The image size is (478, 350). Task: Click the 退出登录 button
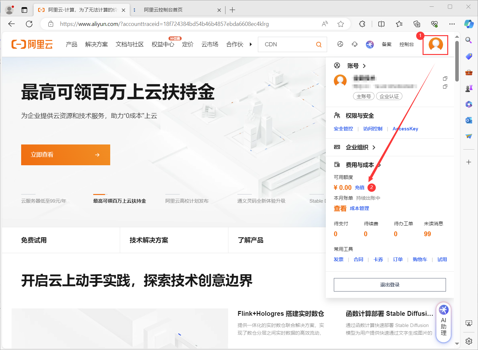tap(390, 285)
